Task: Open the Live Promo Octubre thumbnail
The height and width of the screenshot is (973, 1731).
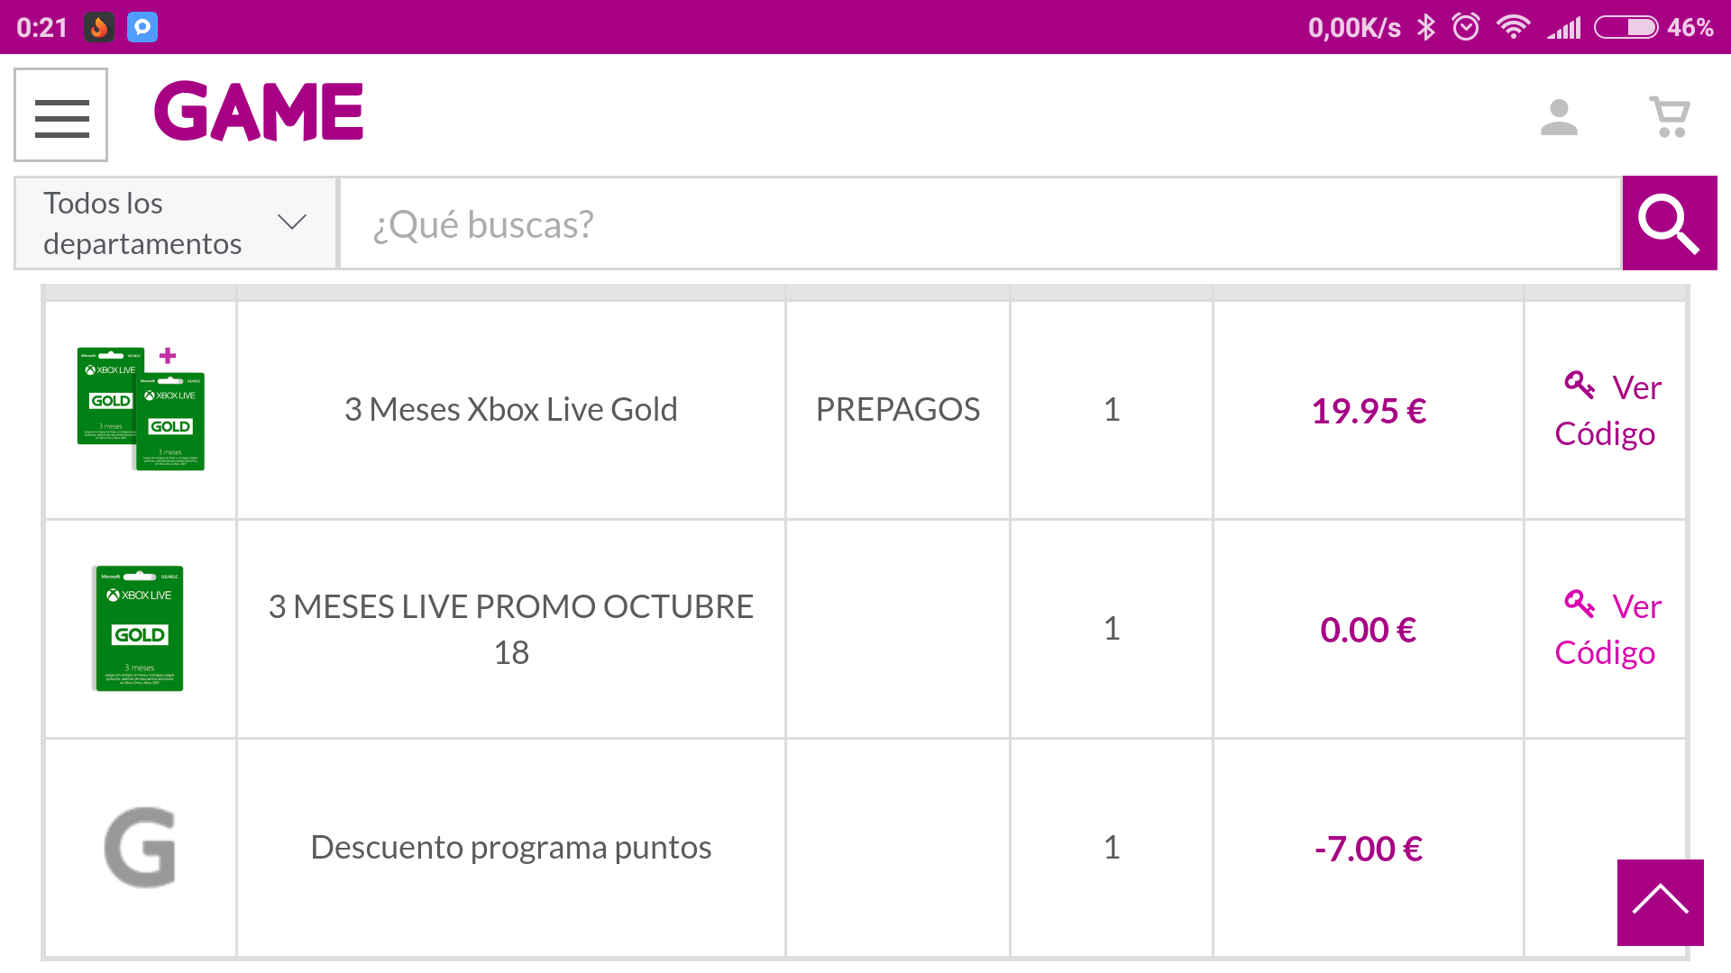Action: [140, 628]
